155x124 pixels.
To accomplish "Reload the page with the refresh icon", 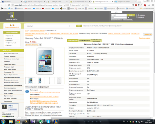I will [9, 5].
